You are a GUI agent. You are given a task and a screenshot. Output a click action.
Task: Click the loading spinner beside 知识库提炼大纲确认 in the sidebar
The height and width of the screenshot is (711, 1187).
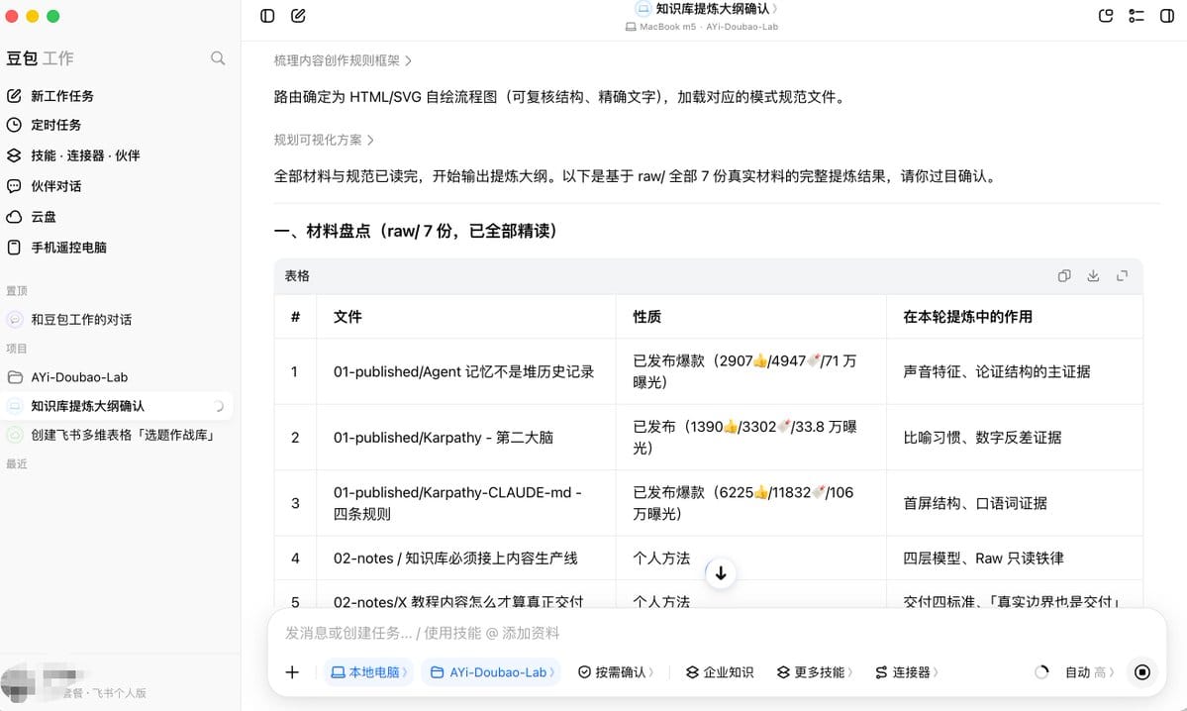(x=218, y=407)
